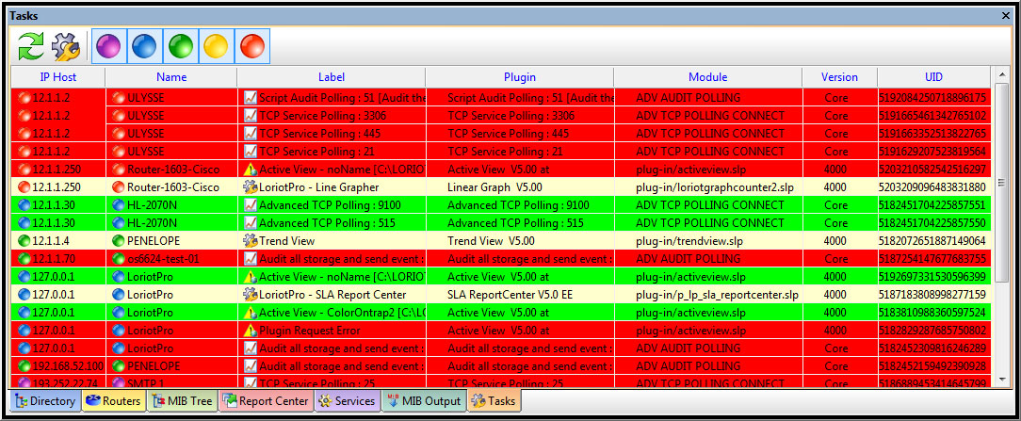
Task: Click green status ball beside 192.168.52.100
Action: pos(24,365)
